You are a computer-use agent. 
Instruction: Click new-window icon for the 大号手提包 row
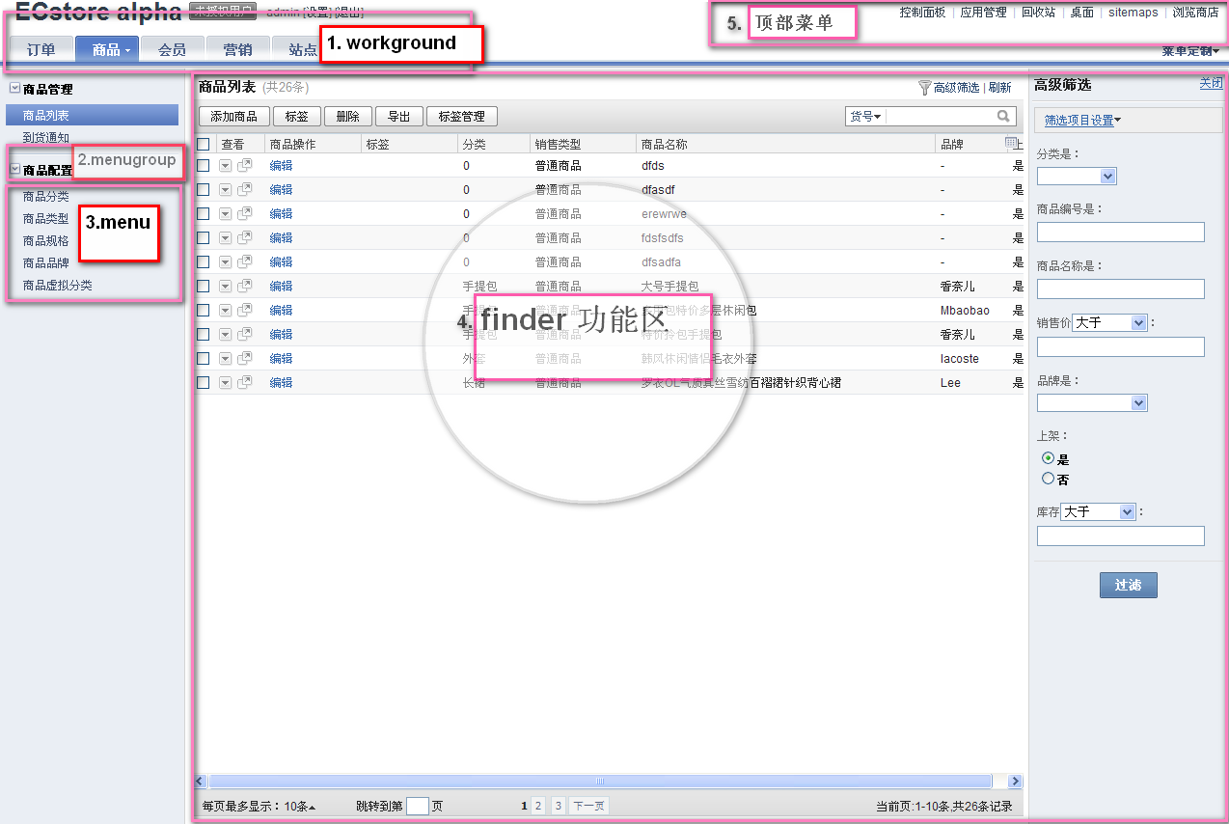(244, 287)
